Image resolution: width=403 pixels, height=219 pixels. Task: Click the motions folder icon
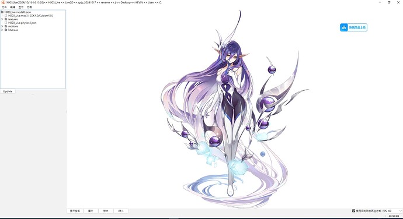coord(6,26)
